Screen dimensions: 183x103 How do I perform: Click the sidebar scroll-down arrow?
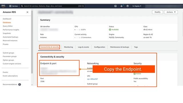(x=32, y=85)
